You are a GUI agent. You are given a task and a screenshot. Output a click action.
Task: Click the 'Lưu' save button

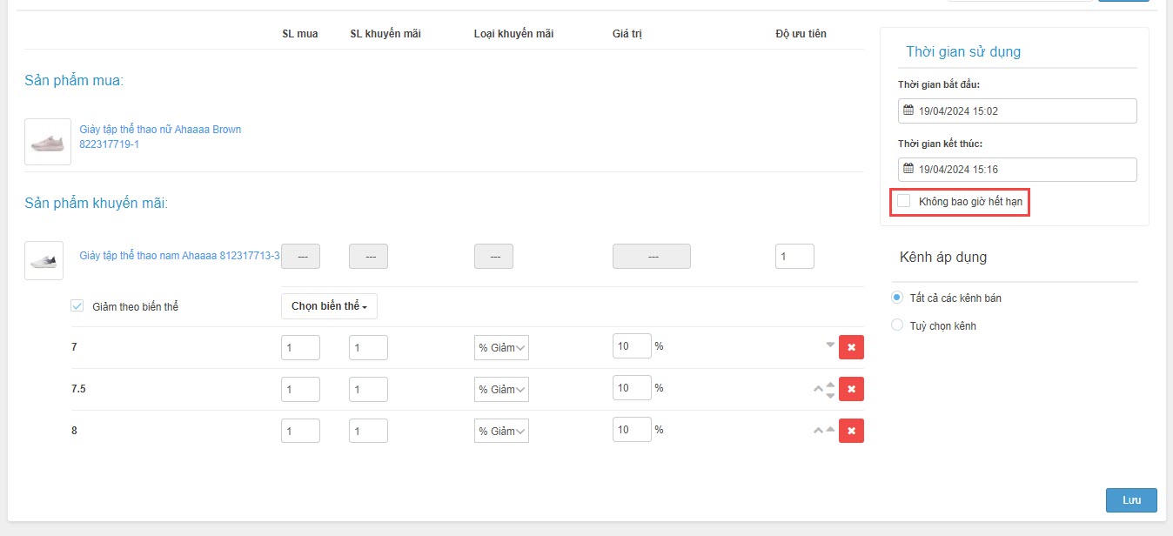point(1131,500)
